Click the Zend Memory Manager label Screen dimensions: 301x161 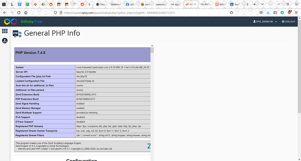tap(28, 108)
